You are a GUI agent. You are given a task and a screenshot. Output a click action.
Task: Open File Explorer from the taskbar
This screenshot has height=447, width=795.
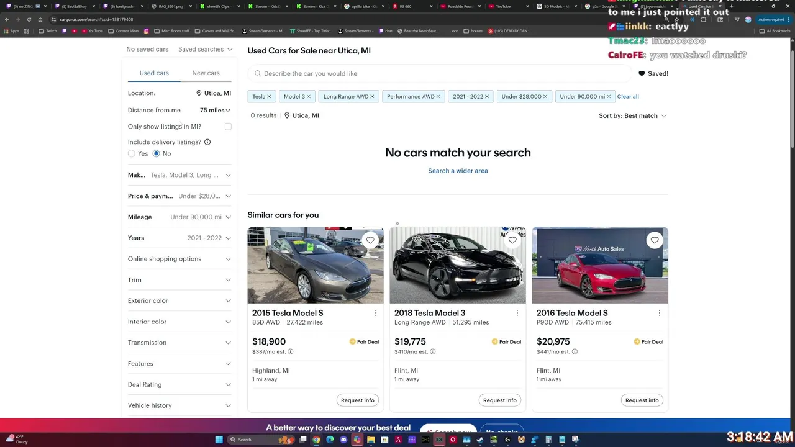click(x=371, y=440)
